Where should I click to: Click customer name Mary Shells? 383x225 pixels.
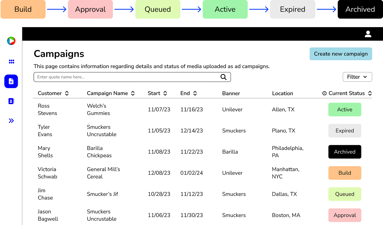coord(45,152)
